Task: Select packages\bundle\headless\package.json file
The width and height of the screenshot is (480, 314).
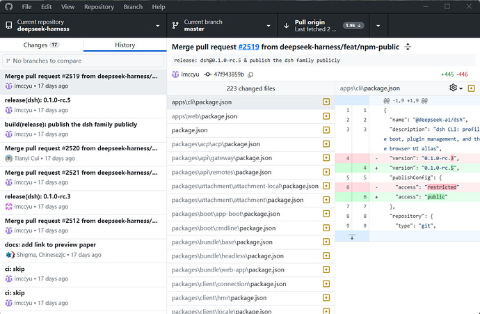Action: 250,256
